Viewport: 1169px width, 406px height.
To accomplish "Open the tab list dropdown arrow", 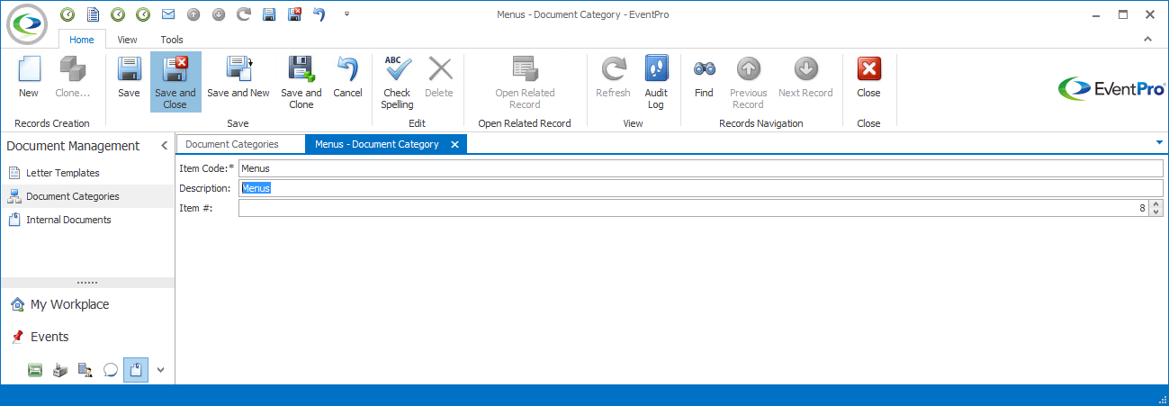I will [1159, 142].
